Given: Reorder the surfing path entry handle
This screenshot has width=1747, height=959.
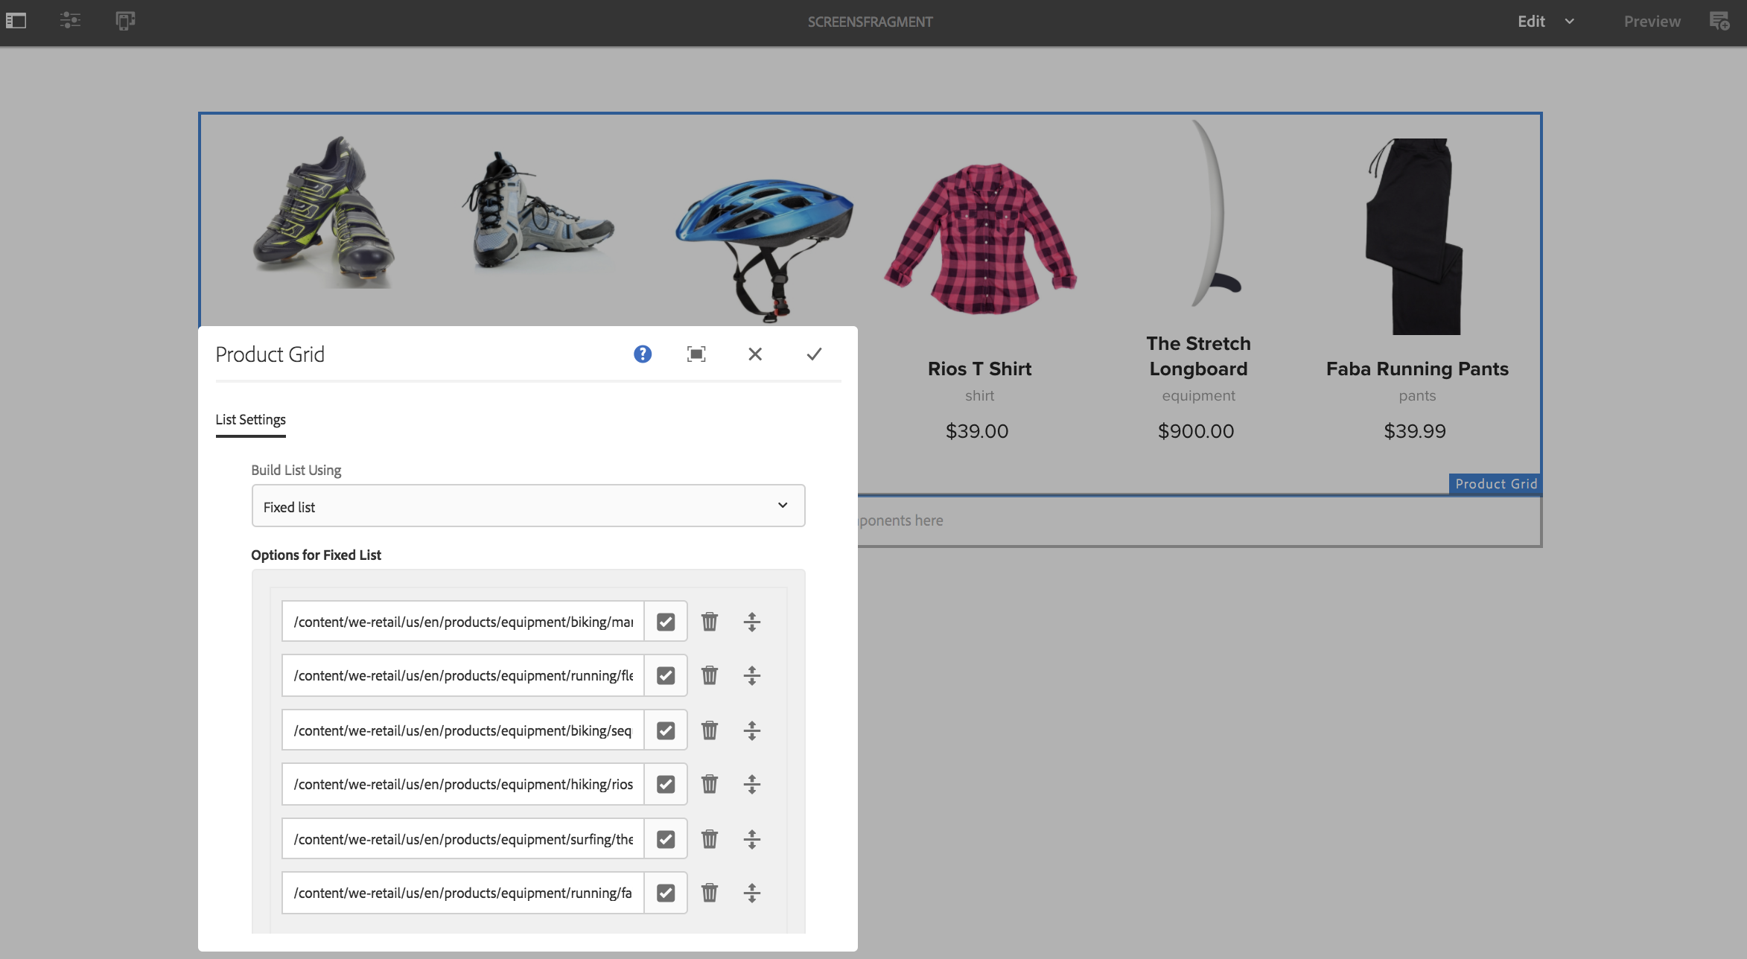Looking at the screenshot, I should (752, 839).
